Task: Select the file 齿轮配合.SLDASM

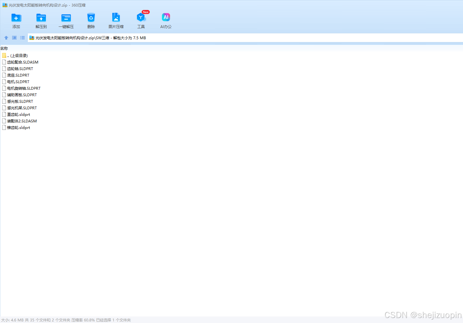Action: coord(23,62)
